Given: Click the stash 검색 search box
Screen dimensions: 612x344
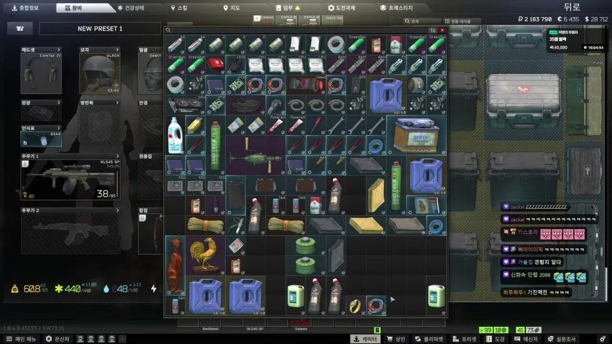Looking at the screenshot, I should (x=422, y=21).
